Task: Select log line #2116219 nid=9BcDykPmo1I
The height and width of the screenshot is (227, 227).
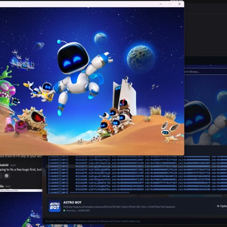Action: (x=137, y=160)
